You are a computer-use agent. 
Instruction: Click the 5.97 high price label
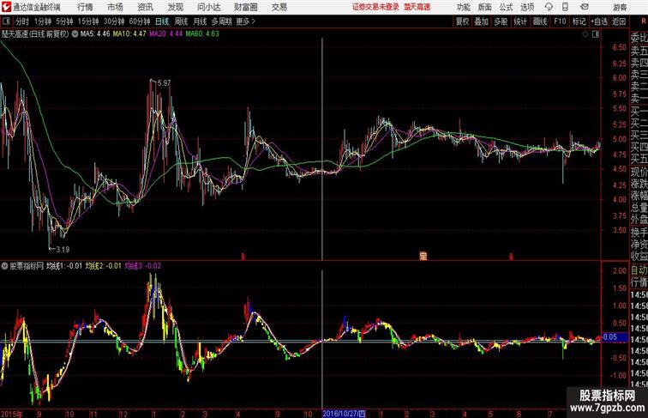164,82
